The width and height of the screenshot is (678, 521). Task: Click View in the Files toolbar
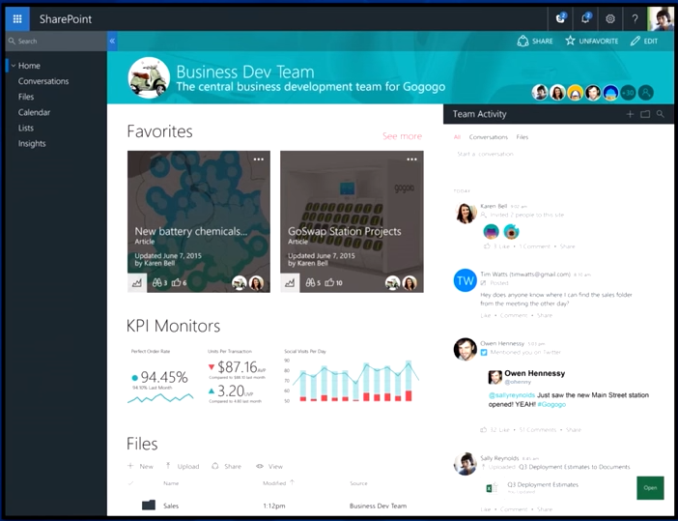click(x=268, y=467)
